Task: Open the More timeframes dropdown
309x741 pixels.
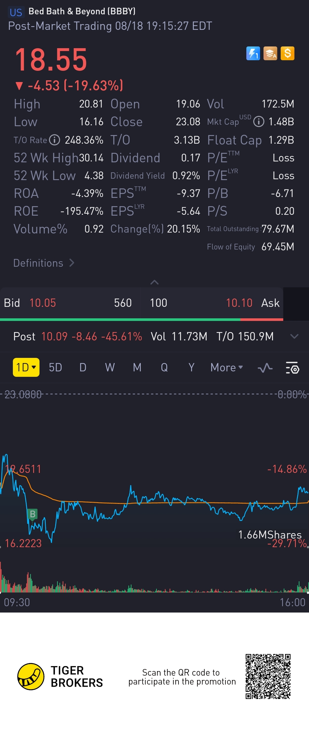Action: 227,367
